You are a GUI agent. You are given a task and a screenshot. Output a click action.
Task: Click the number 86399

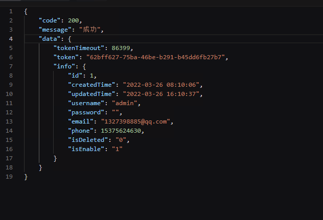pyautogui.click(x=122, y=47)
